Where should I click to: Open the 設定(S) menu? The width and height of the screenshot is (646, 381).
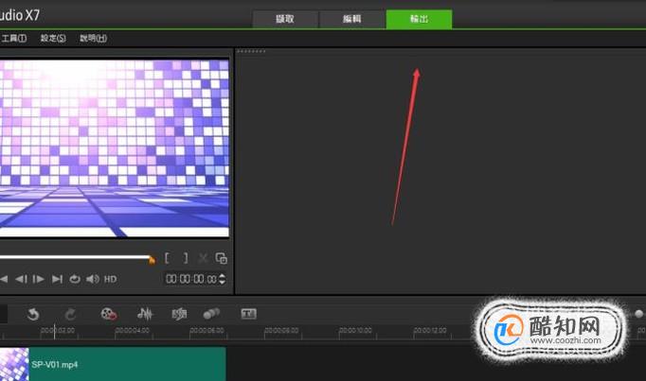coord(53,38)
